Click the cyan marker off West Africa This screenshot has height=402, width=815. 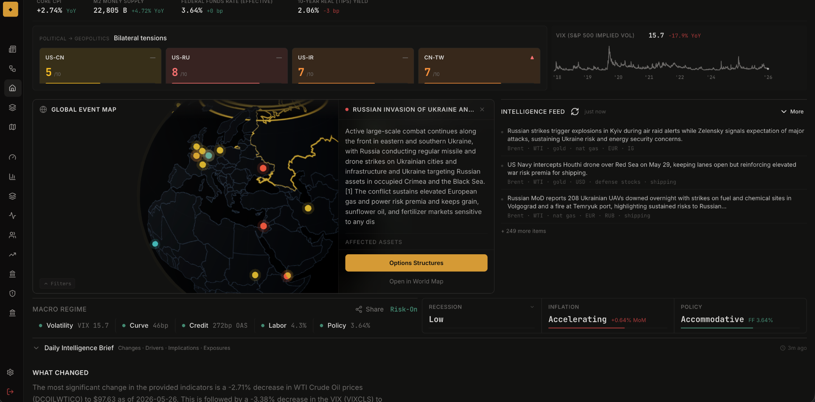pos(155,244)
